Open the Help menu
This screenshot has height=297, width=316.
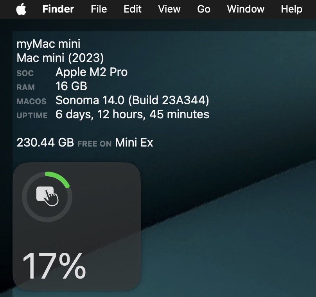292,9
